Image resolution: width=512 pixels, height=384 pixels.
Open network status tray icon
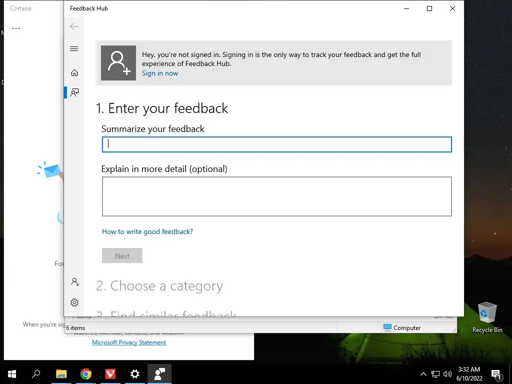pos(435,374)
